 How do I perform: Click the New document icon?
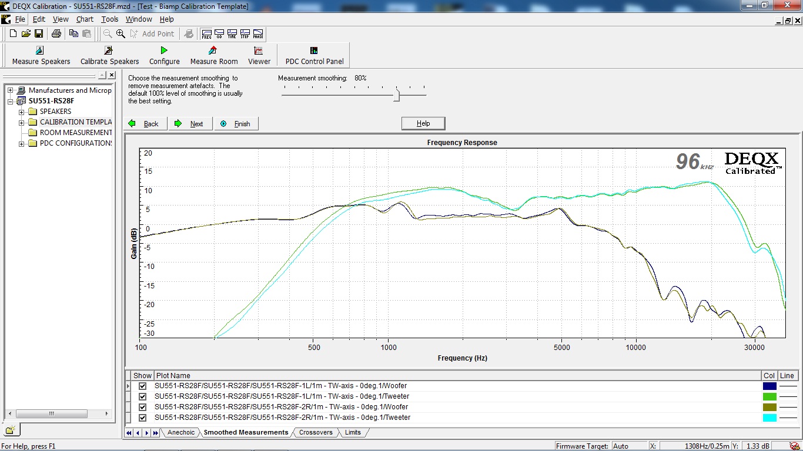point(13,34)
